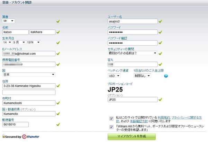Screen dimensions: 208x142
Task: Open the プライバシーに関する方針 privacy policy link
Action: click(x=187, y=117)
